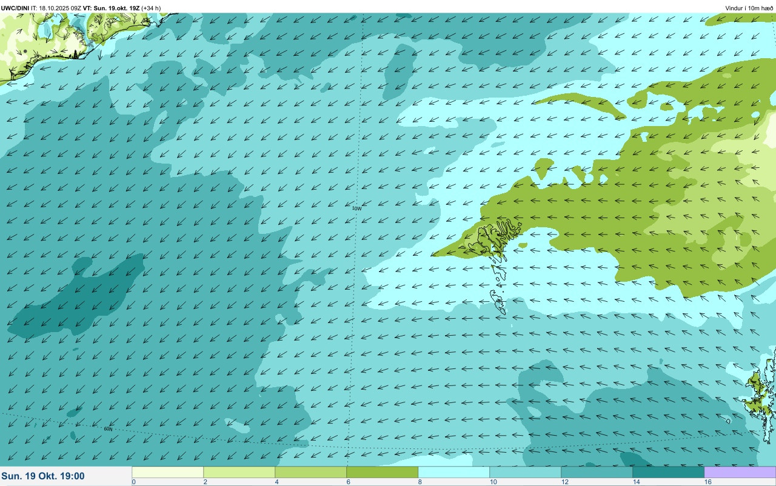Click the 'UWC/DINI IT: 18.10.2025 09Z' header text
The height and width of the screenshot is (486, 776).
click(41, 8)
